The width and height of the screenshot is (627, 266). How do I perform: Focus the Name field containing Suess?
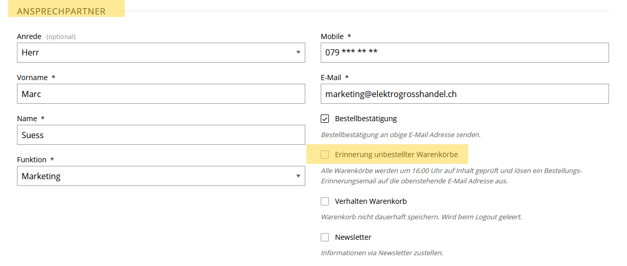[160, 135]
